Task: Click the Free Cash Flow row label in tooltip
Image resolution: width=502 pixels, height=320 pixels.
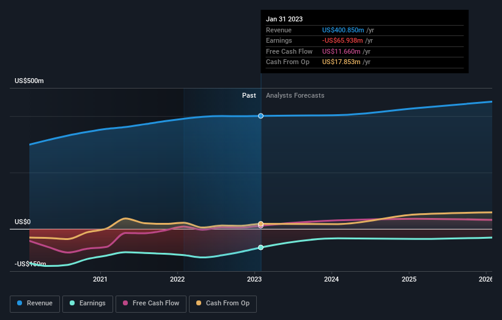Action: click(289, 51)
